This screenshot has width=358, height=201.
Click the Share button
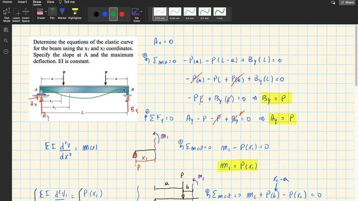click(347, 2)
